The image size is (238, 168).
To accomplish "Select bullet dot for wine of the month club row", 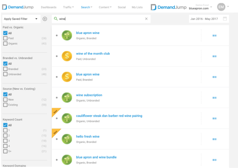I will tap(57, 56).
